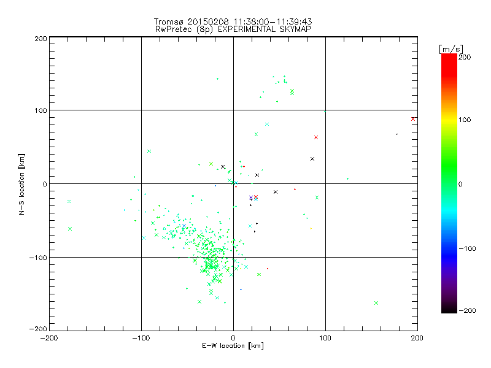
Task: Click the purple X marker just southeast of the origin
Action: (x=251, y=197)
